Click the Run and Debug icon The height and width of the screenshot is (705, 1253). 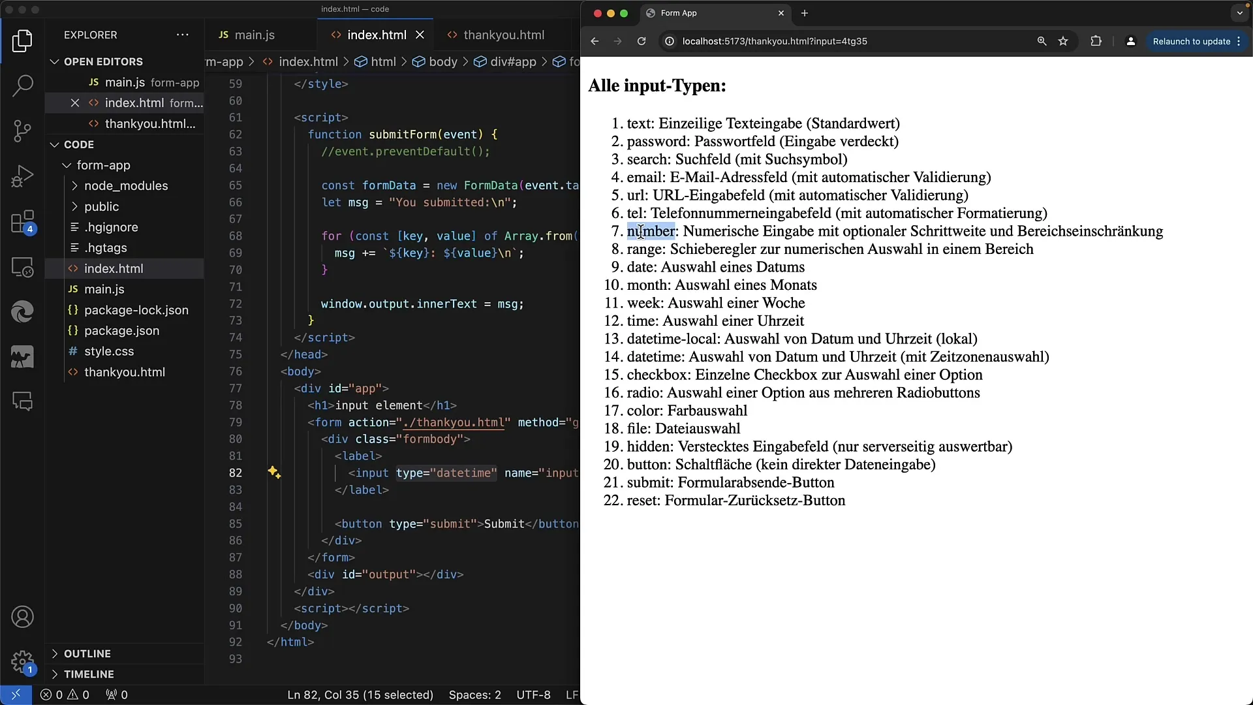click(x=22, y=176)
